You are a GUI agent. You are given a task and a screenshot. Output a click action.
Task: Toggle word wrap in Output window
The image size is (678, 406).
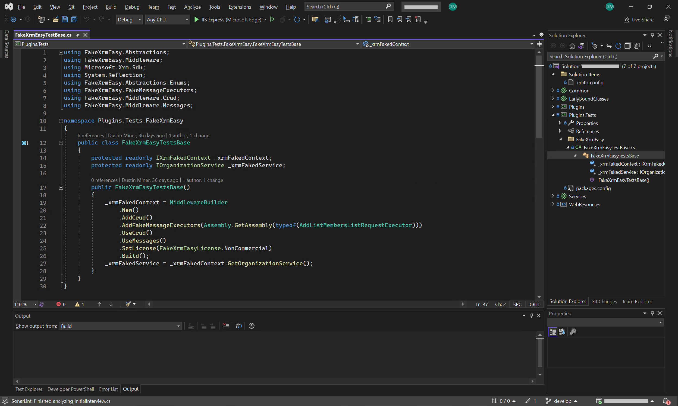tap(238, 326)
